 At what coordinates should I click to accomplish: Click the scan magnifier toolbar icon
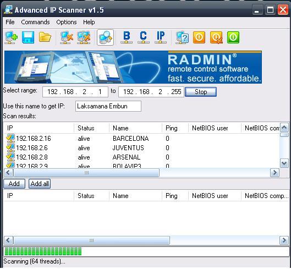tap(105, 37)
